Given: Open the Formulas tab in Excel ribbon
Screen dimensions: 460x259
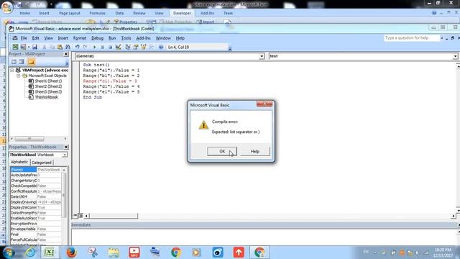Looking at the screenshot, I should [98, 13].
